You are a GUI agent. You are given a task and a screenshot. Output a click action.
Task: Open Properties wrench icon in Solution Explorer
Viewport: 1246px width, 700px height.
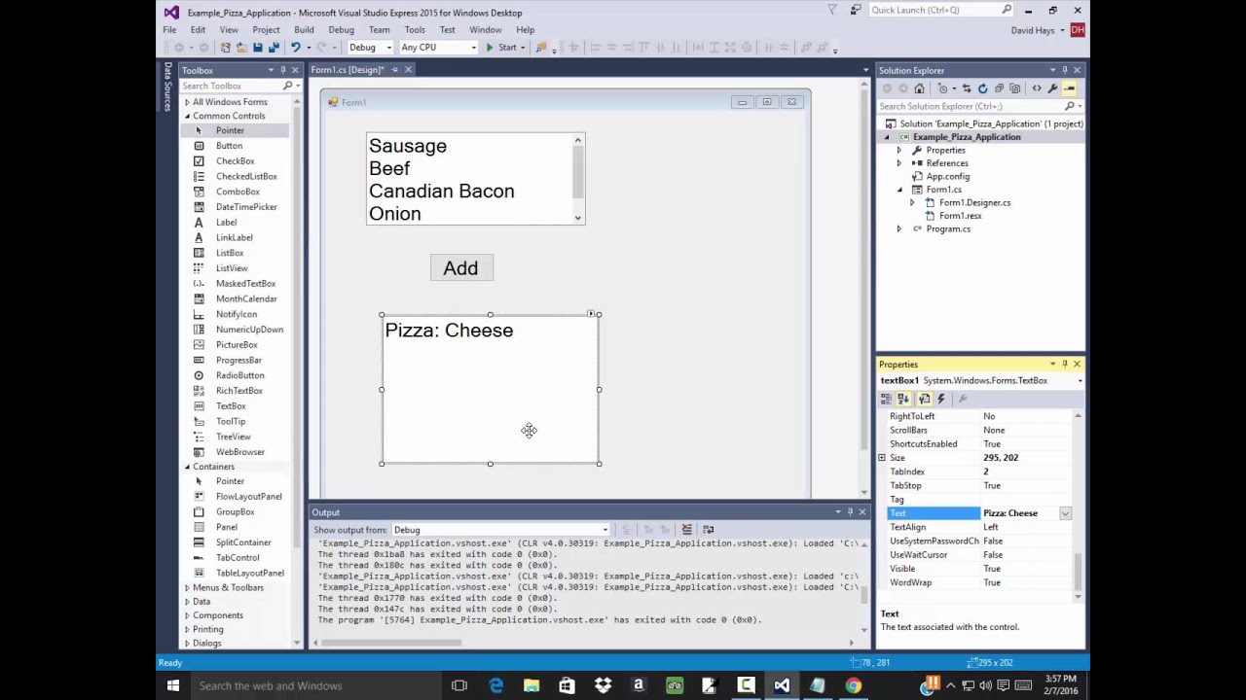(1052, 88)
